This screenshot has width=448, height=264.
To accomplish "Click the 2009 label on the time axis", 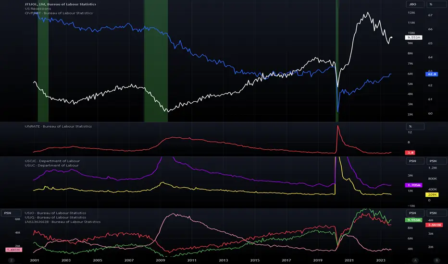I will point(160,260).
